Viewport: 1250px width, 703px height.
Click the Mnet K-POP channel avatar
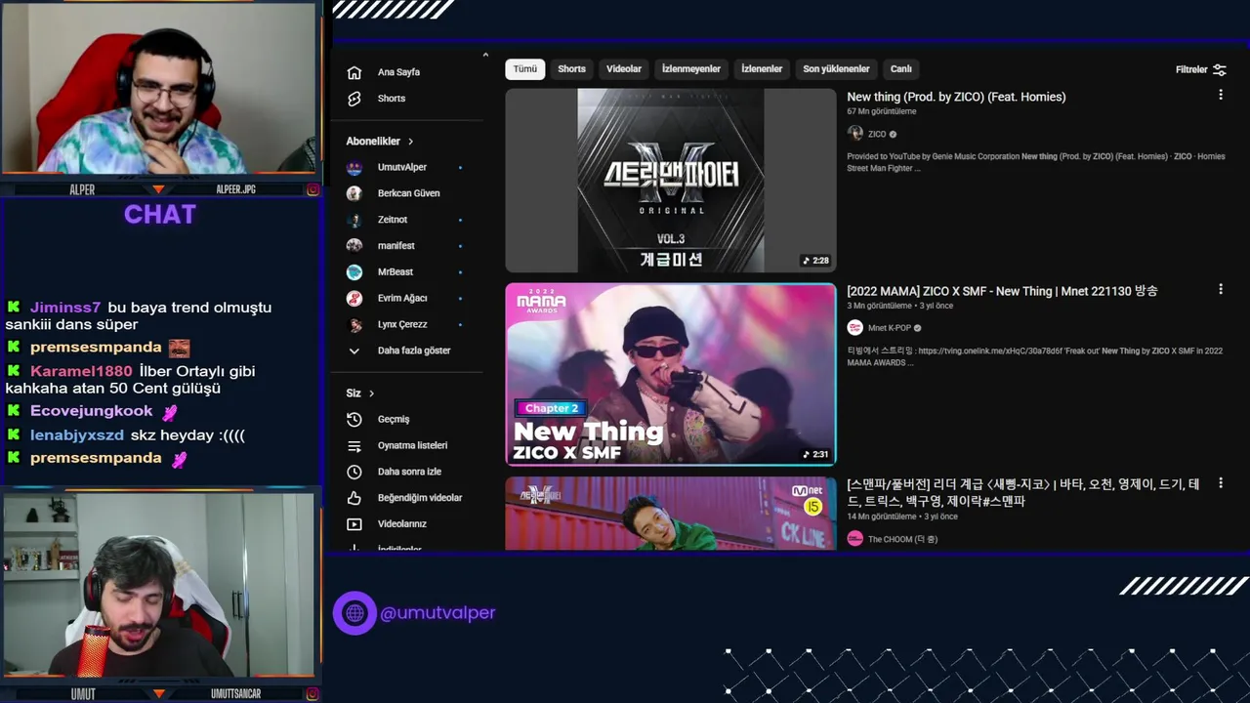855,328
